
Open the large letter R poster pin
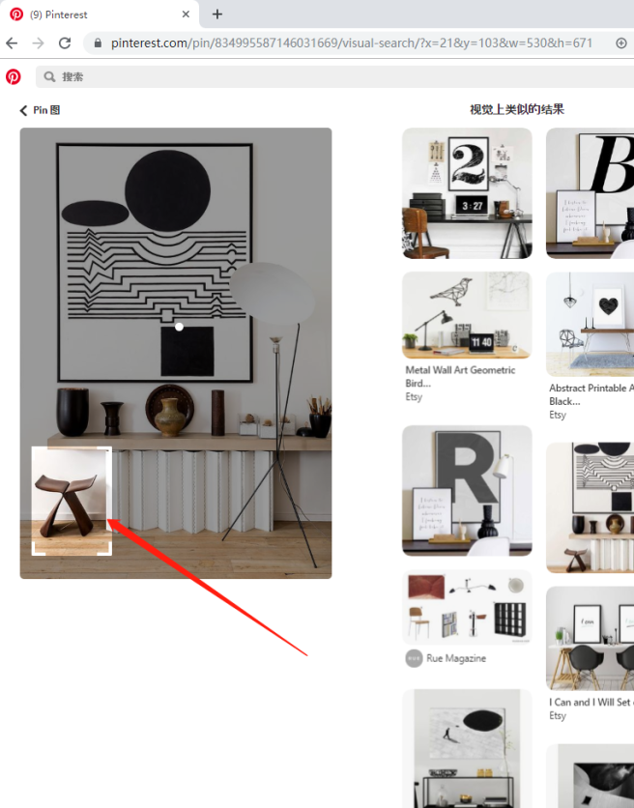click(467, 491)
